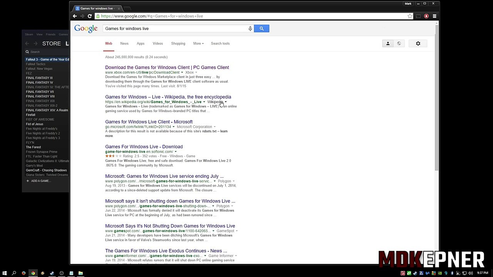Open the Chrome hamburger menu
This screenshot has width=493, height=277.
coord(434,16)
